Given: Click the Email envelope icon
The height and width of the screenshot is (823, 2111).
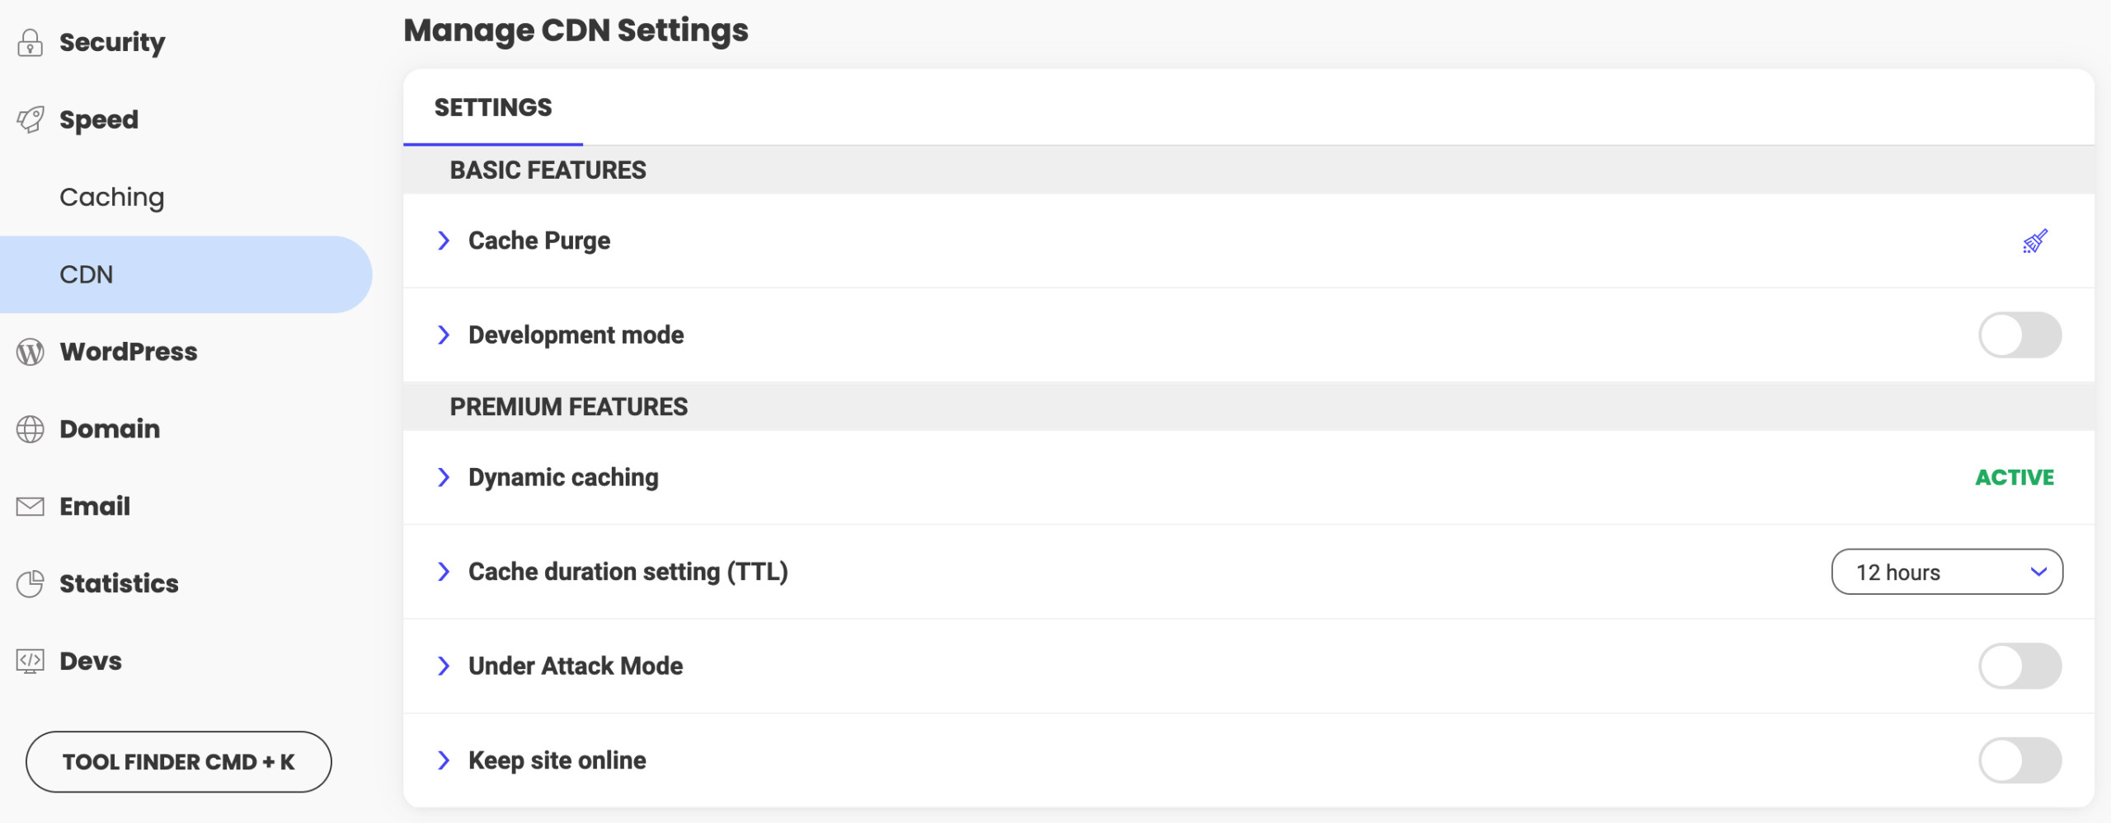Looking at the screenshot, I should click(x=30, y=507).
